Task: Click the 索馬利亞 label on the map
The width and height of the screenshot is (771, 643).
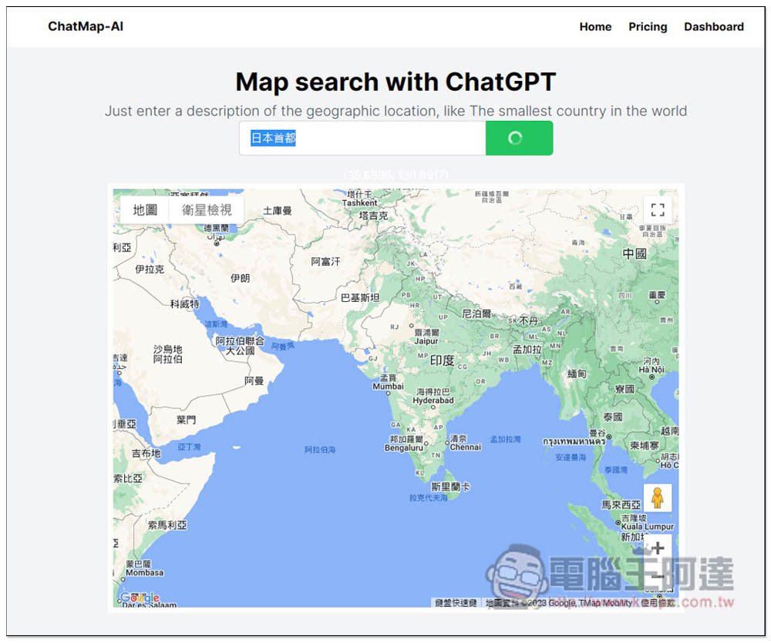Action: click(167, 525)
